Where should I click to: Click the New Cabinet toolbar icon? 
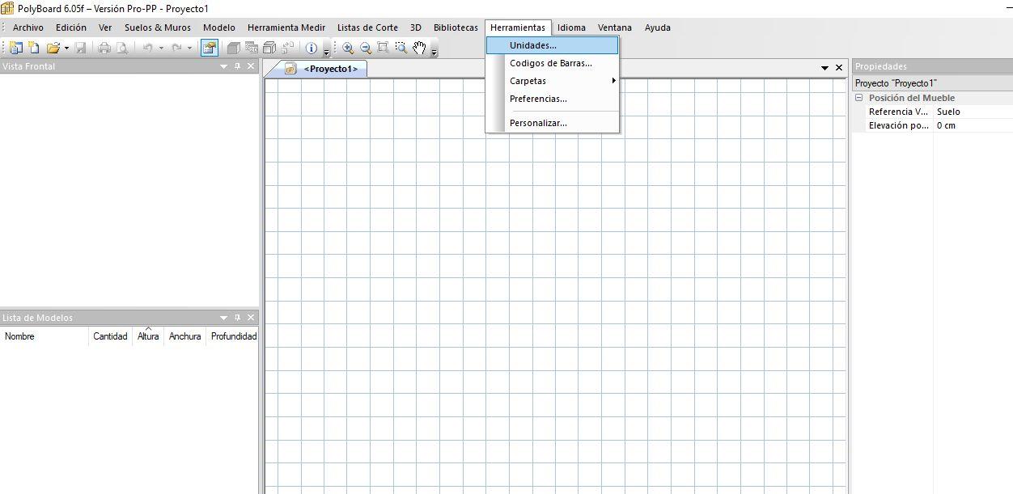pyautogui.click(x=34, y=48)
